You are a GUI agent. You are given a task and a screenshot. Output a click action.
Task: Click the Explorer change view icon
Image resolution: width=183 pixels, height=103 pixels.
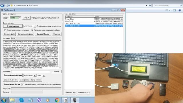coord(167,10)
